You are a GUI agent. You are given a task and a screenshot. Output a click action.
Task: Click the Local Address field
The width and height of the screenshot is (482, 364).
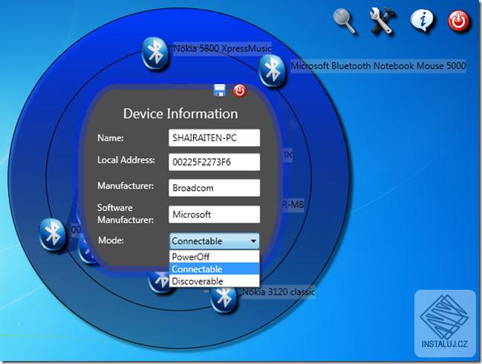click(214, 162)
